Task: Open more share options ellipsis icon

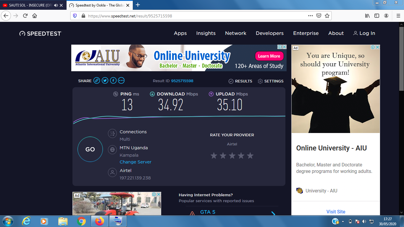Action: point(121,81)
